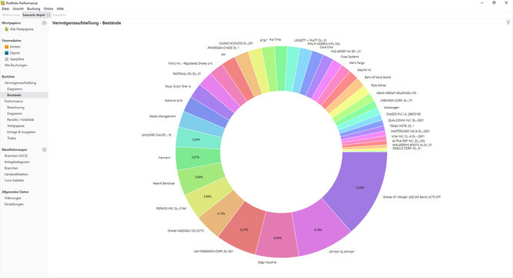
Task: Click the Portfolio Performance app logo
Action: 3,3
